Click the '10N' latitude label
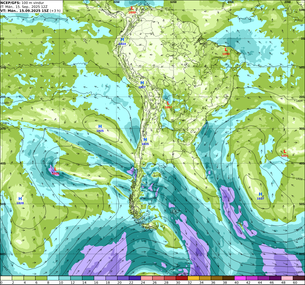This screenshot has width=305, height=285. (302, 10)
